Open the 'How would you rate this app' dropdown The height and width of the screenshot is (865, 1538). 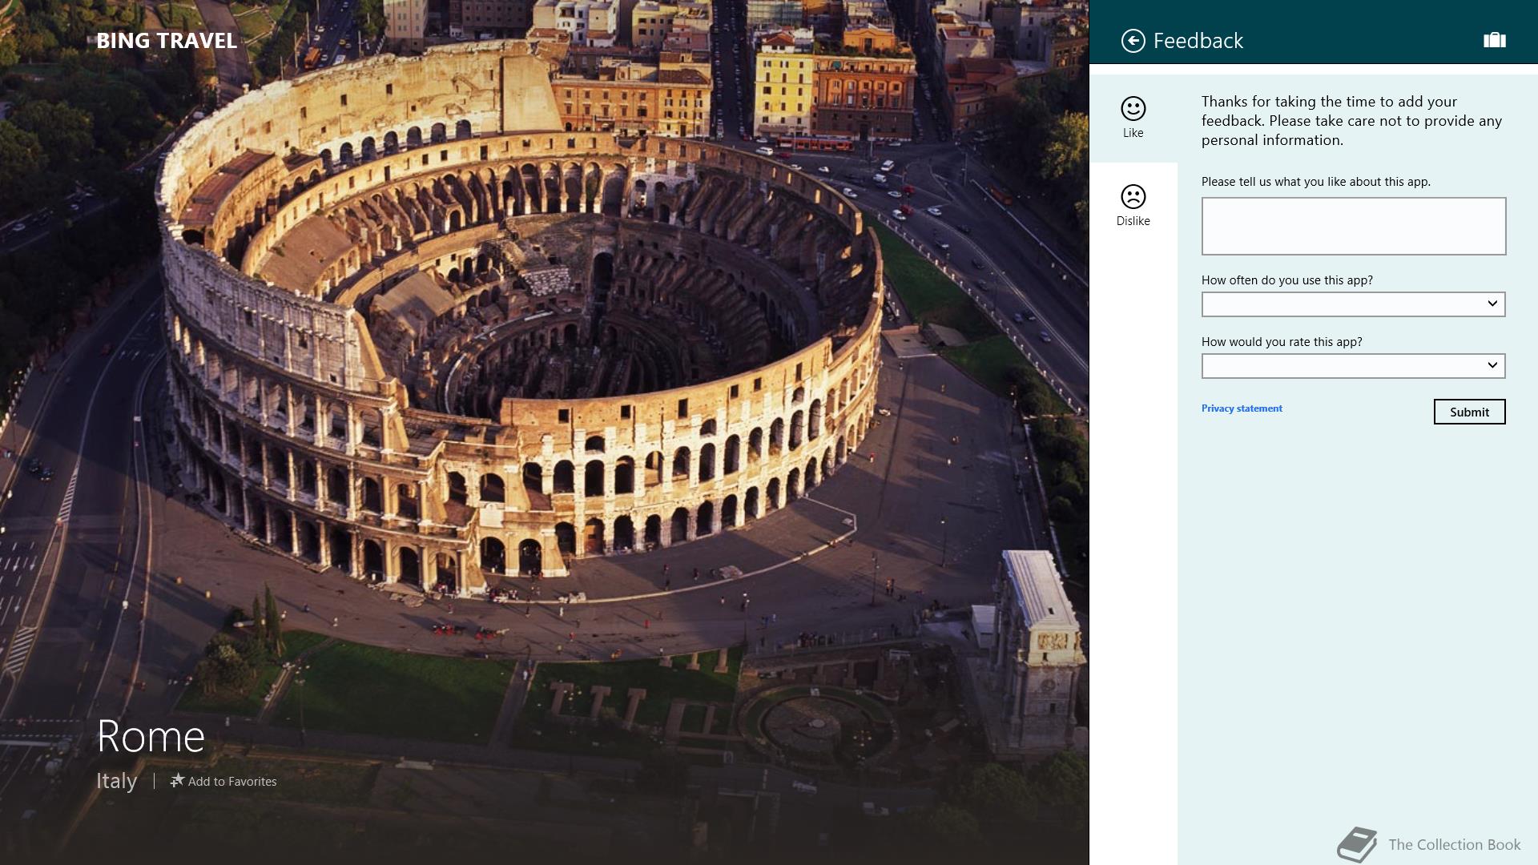click(x=1354, y=366)
